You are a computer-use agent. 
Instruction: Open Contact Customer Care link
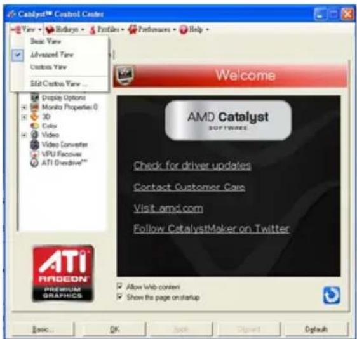coord(189,187)
